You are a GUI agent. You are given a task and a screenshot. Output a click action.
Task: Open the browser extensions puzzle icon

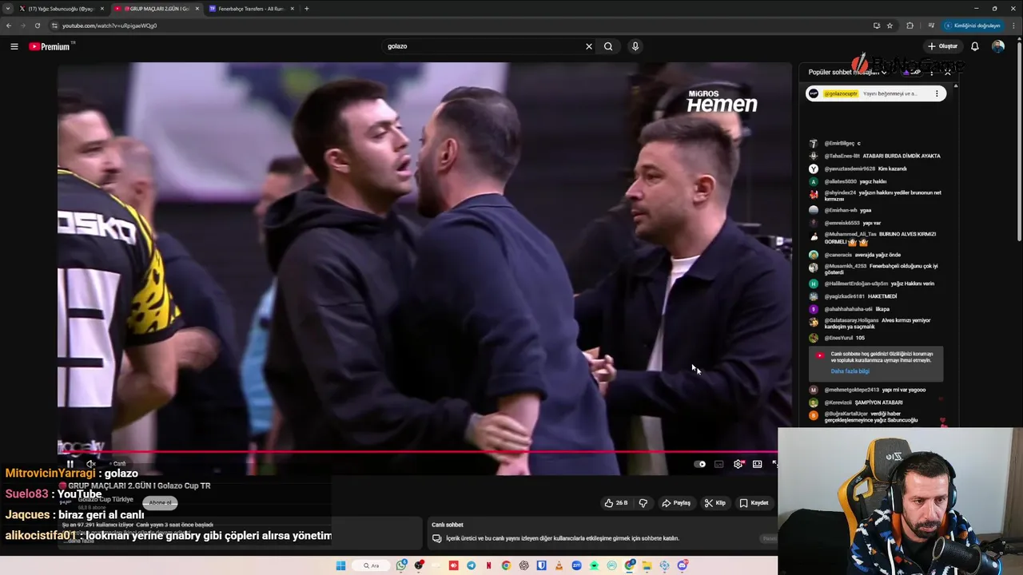[x=910, y=26]
